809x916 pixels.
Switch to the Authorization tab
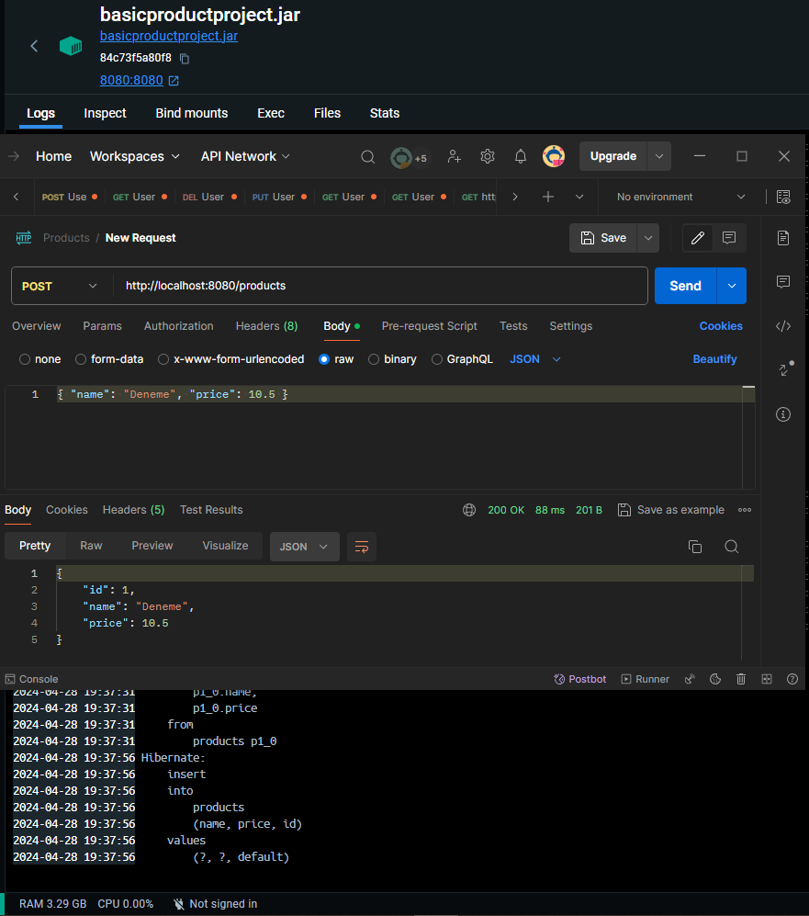pos(178,326)
